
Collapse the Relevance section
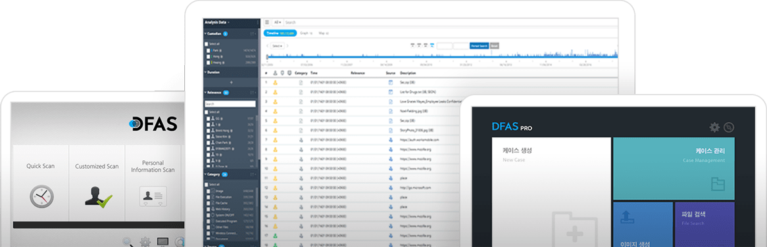[205, 92]
